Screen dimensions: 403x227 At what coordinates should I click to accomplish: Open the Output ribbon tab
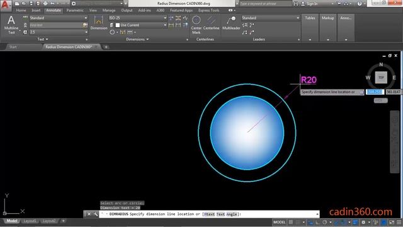[x=127, y=10]
